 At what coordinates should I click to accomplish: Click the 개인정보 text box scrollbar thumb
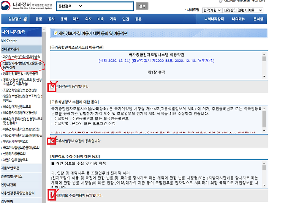[264, 168]
